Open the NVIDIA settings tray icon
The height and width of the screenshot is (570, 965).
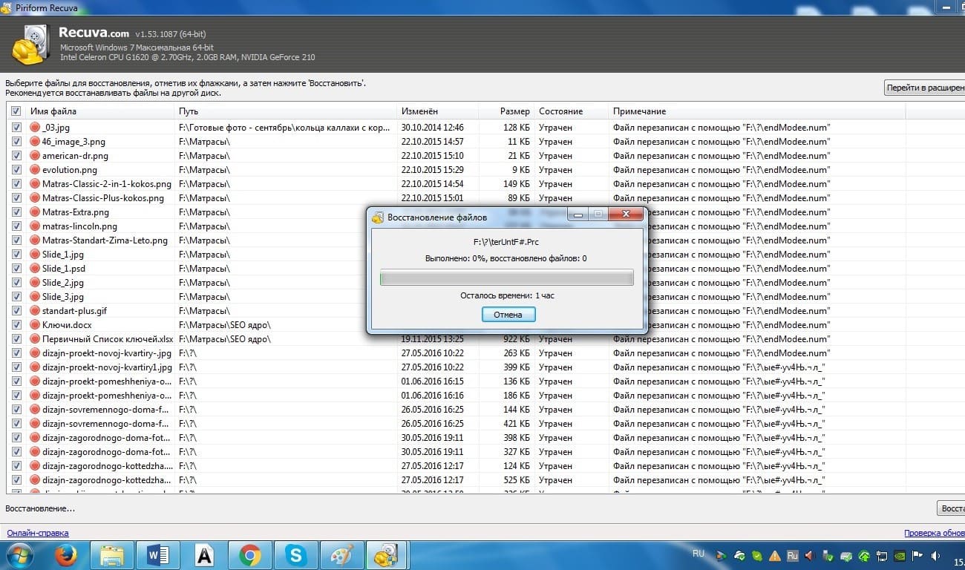point(899,555)
